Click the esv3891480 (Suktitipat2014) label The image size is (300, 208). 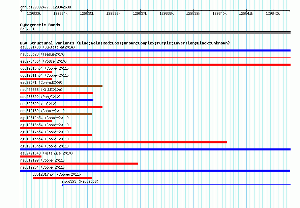tap(48, 47)
